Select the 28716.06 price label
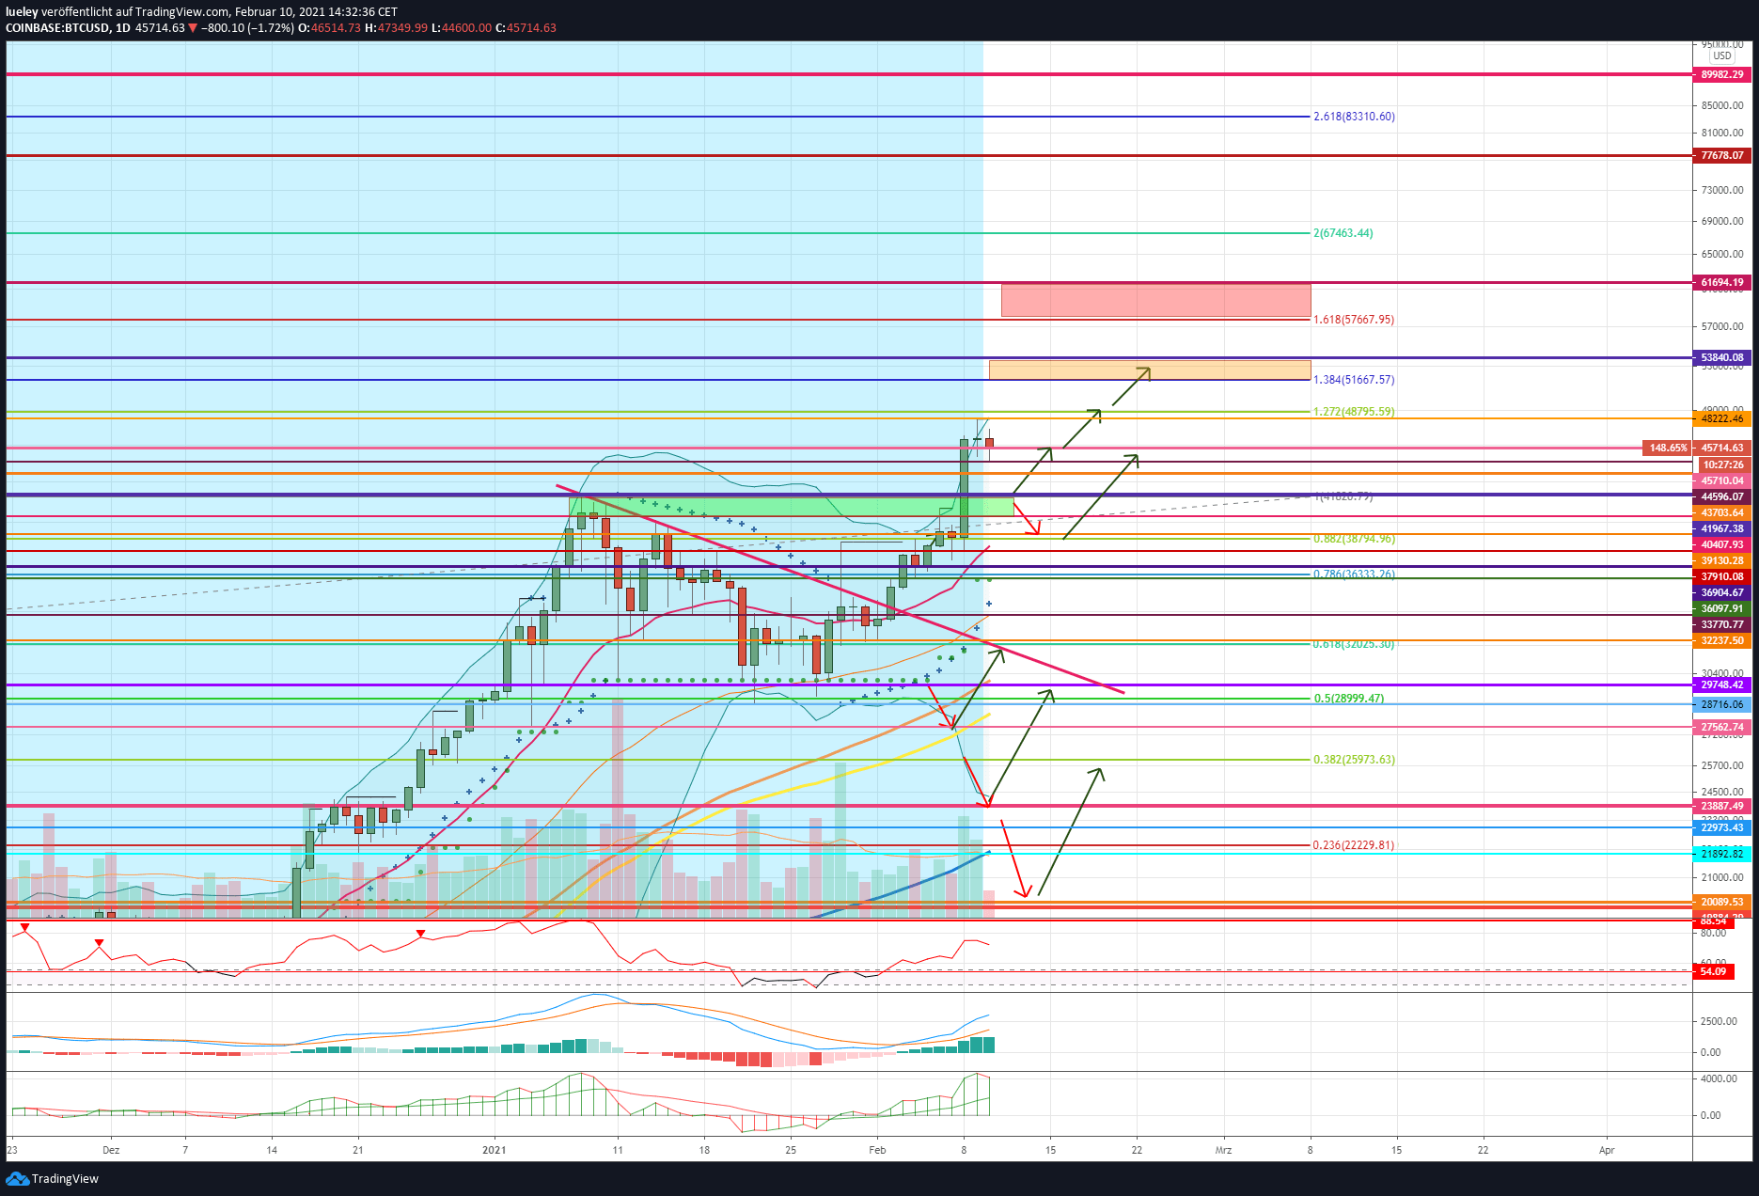1759x1196 pixels. 1722,704
